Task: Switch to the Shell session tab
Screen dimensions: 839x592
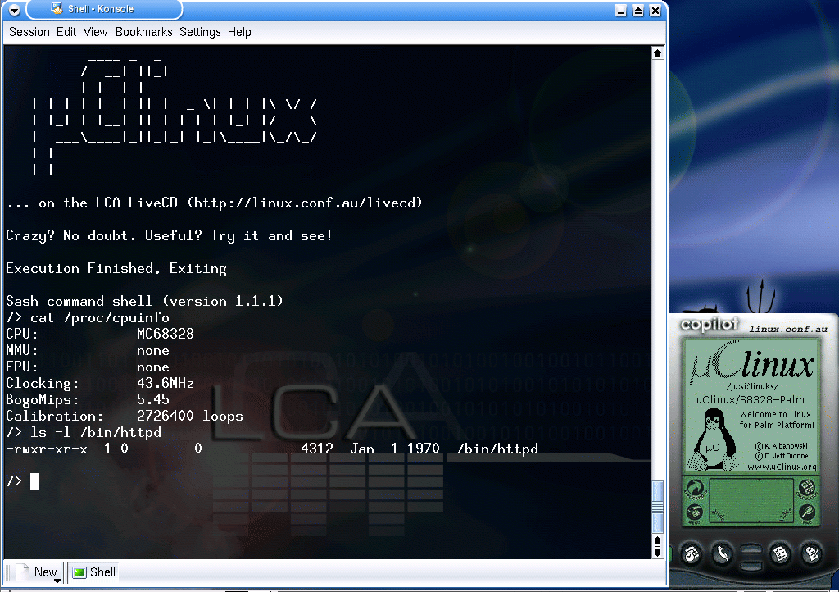Action: (x=93, y=572)
